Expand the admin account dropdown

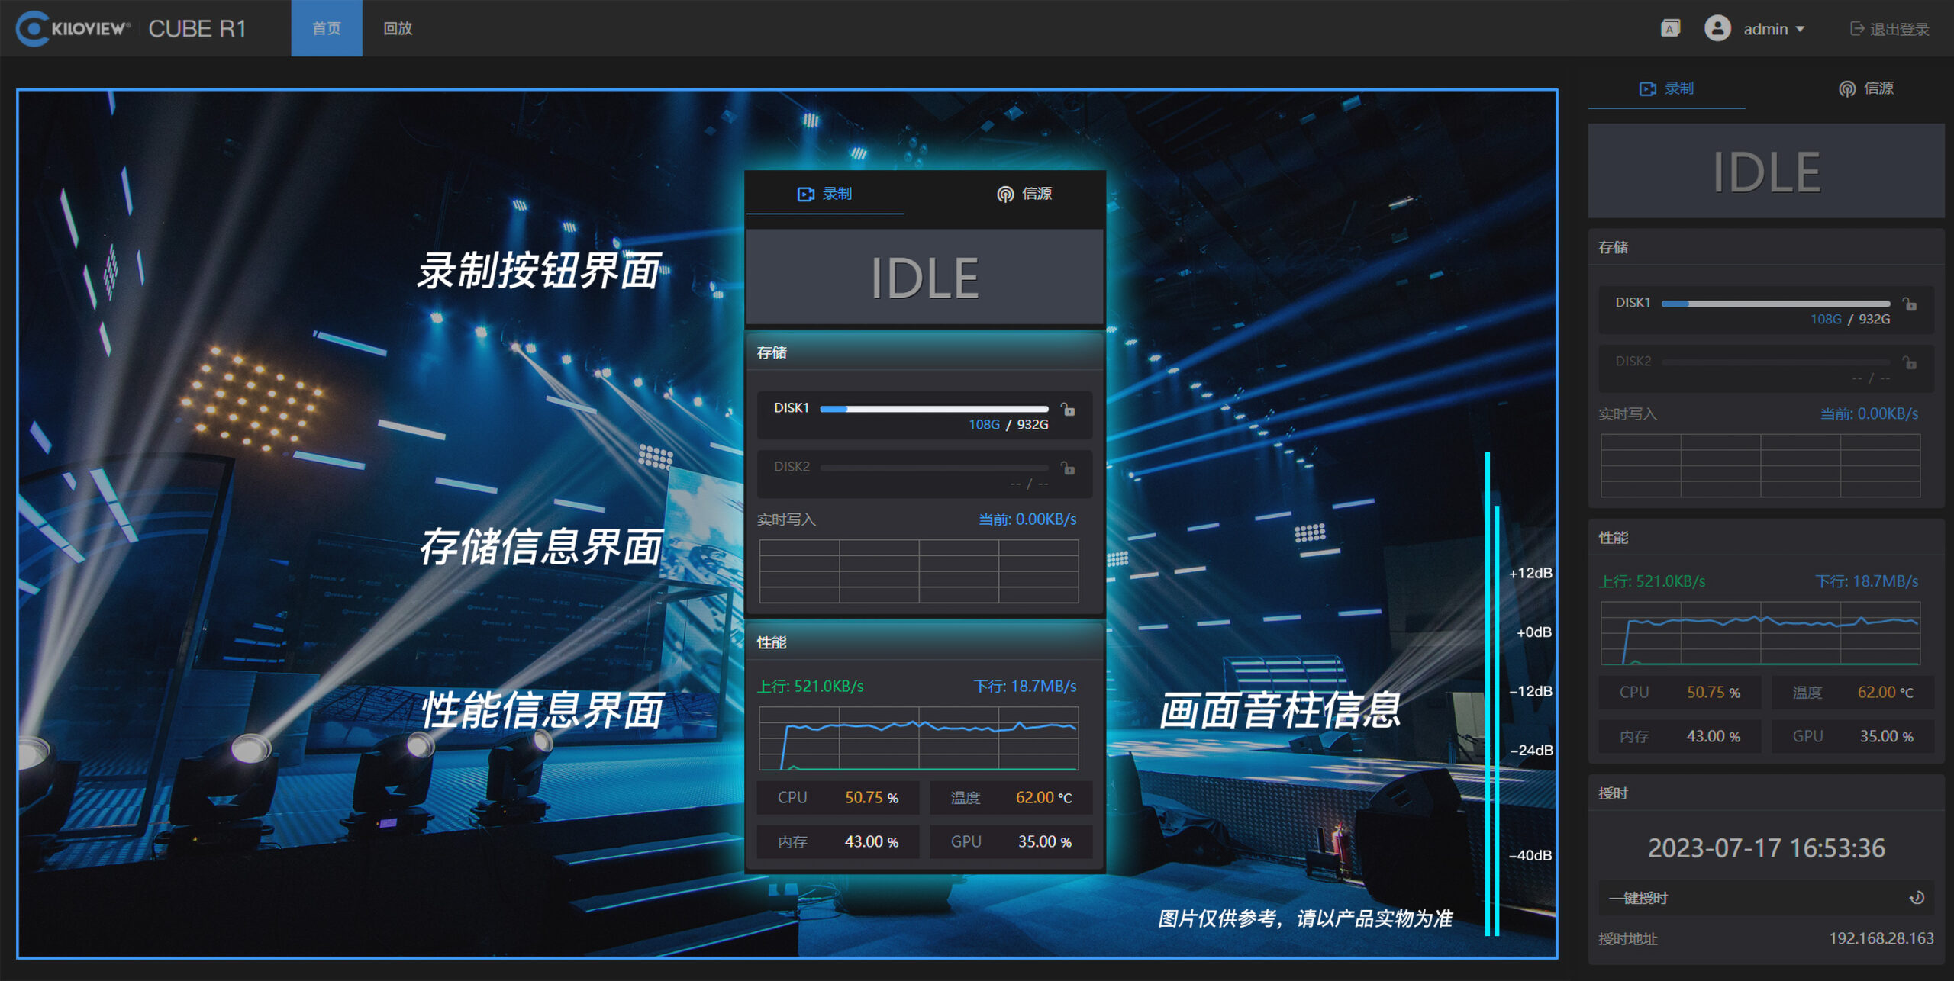coord(1774,29)
